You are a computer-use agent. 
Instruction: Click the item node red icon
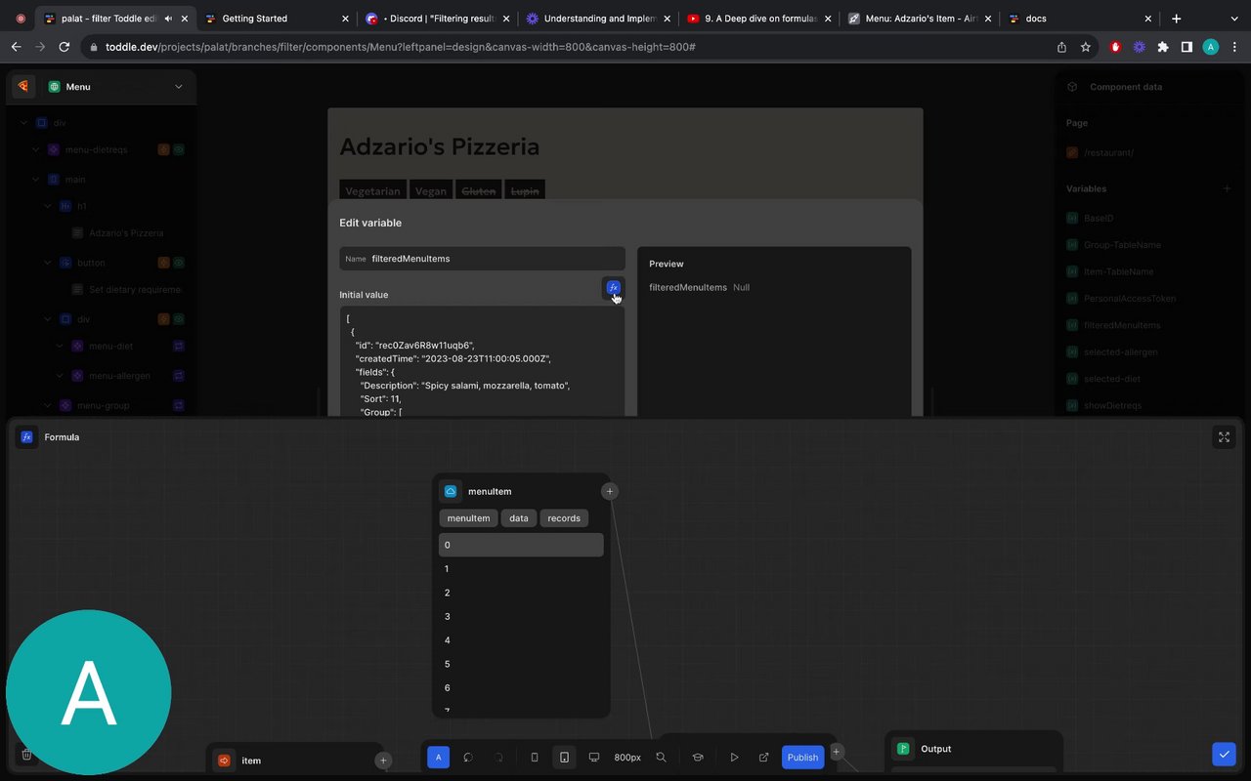click(224, 760)
